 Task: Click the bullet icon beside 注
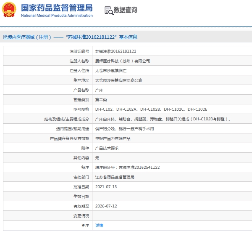[x=83, y=226]
